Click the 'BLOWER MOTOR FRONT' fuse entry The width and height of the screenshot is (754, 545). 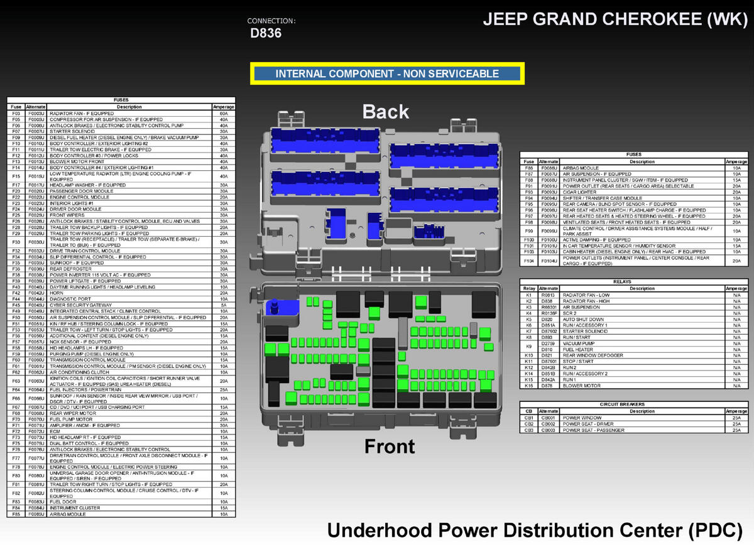pyautogui.click(x=121, y=161)
